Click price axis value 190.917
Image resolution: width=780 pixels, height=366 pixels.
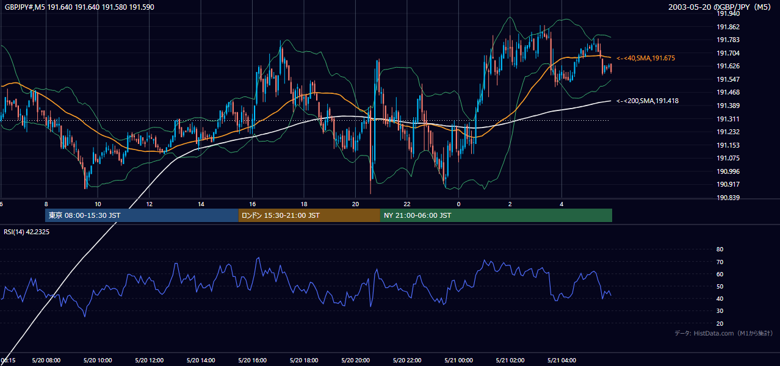728,185
